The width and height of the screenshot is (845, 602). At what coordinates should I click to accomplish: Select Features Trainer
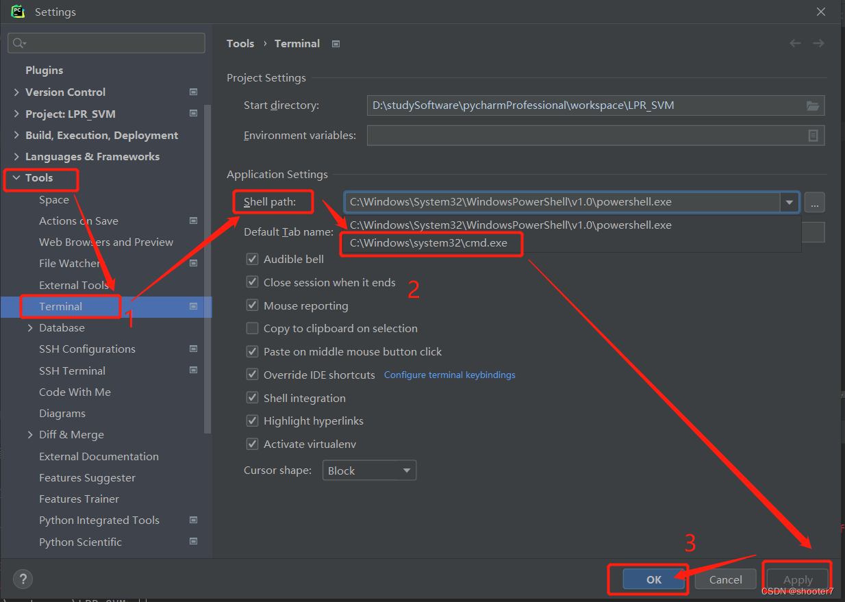79,499
